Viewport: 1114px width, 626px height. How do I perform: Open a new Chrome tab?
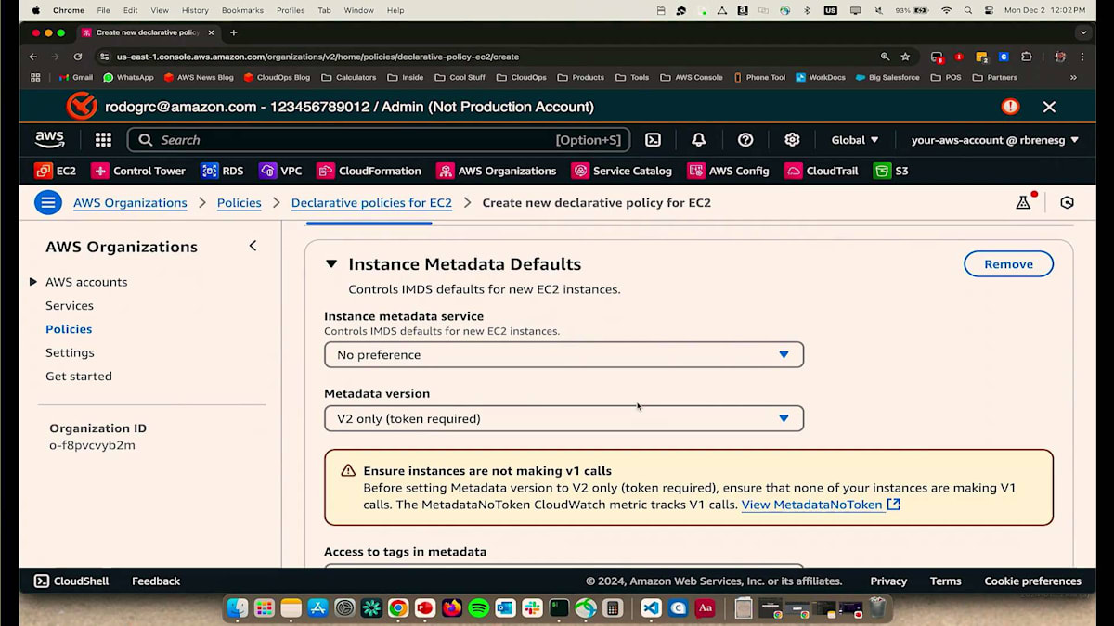[x=233, y=32]
